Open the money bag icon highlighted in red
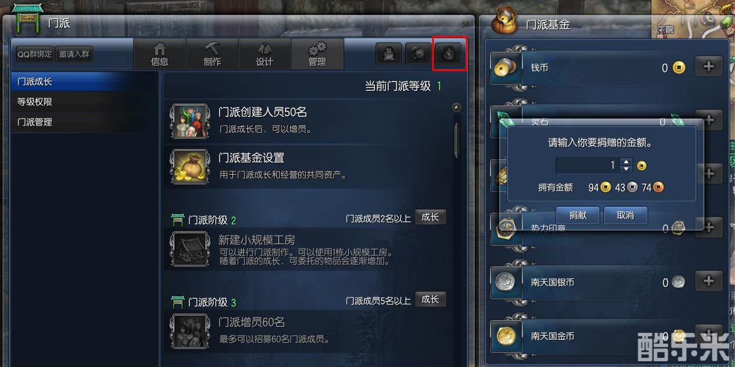Viewport: 735px width, 367px height. tap(449, 54)
